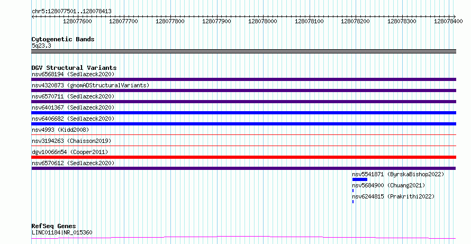Select the nsv6244815 (Prakrithi2022) label
The width and height of the screenshot is (471, 244).
pyautogui.click(x=393, y=196)
